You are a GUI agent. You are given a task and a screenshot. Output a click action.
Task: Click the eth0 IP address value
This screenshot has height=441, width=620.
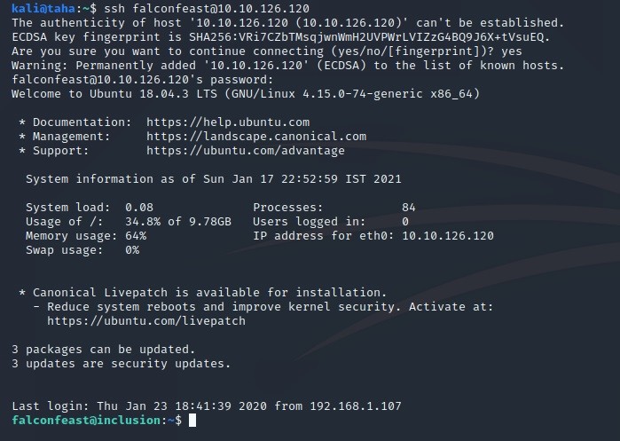pyautogui.click(x=448, y=236)
